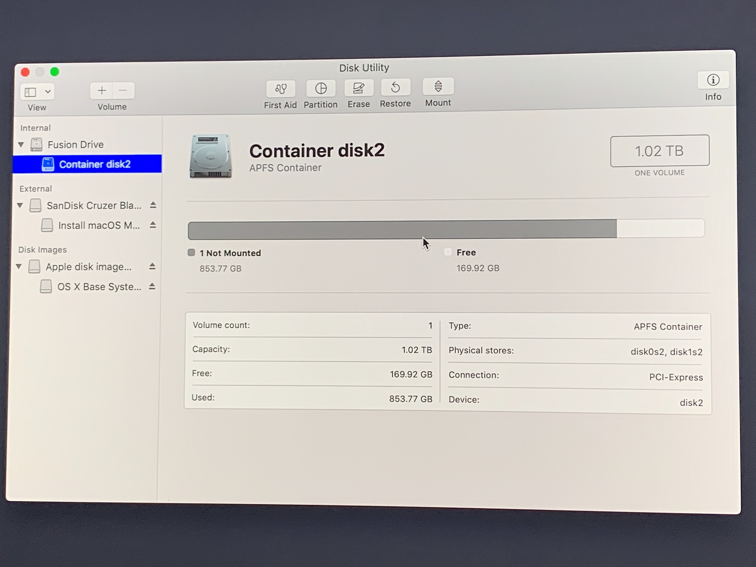Collapse the SanDisk Cruzer disclosure triangle
Image resolution: width=756 pixels, height=567 pixels.
(x=20, y=205)
